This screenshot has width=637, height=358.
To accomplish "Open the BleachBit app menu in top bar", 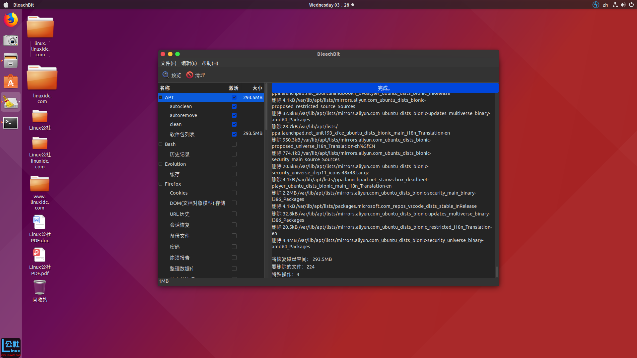I will (24, 5).
